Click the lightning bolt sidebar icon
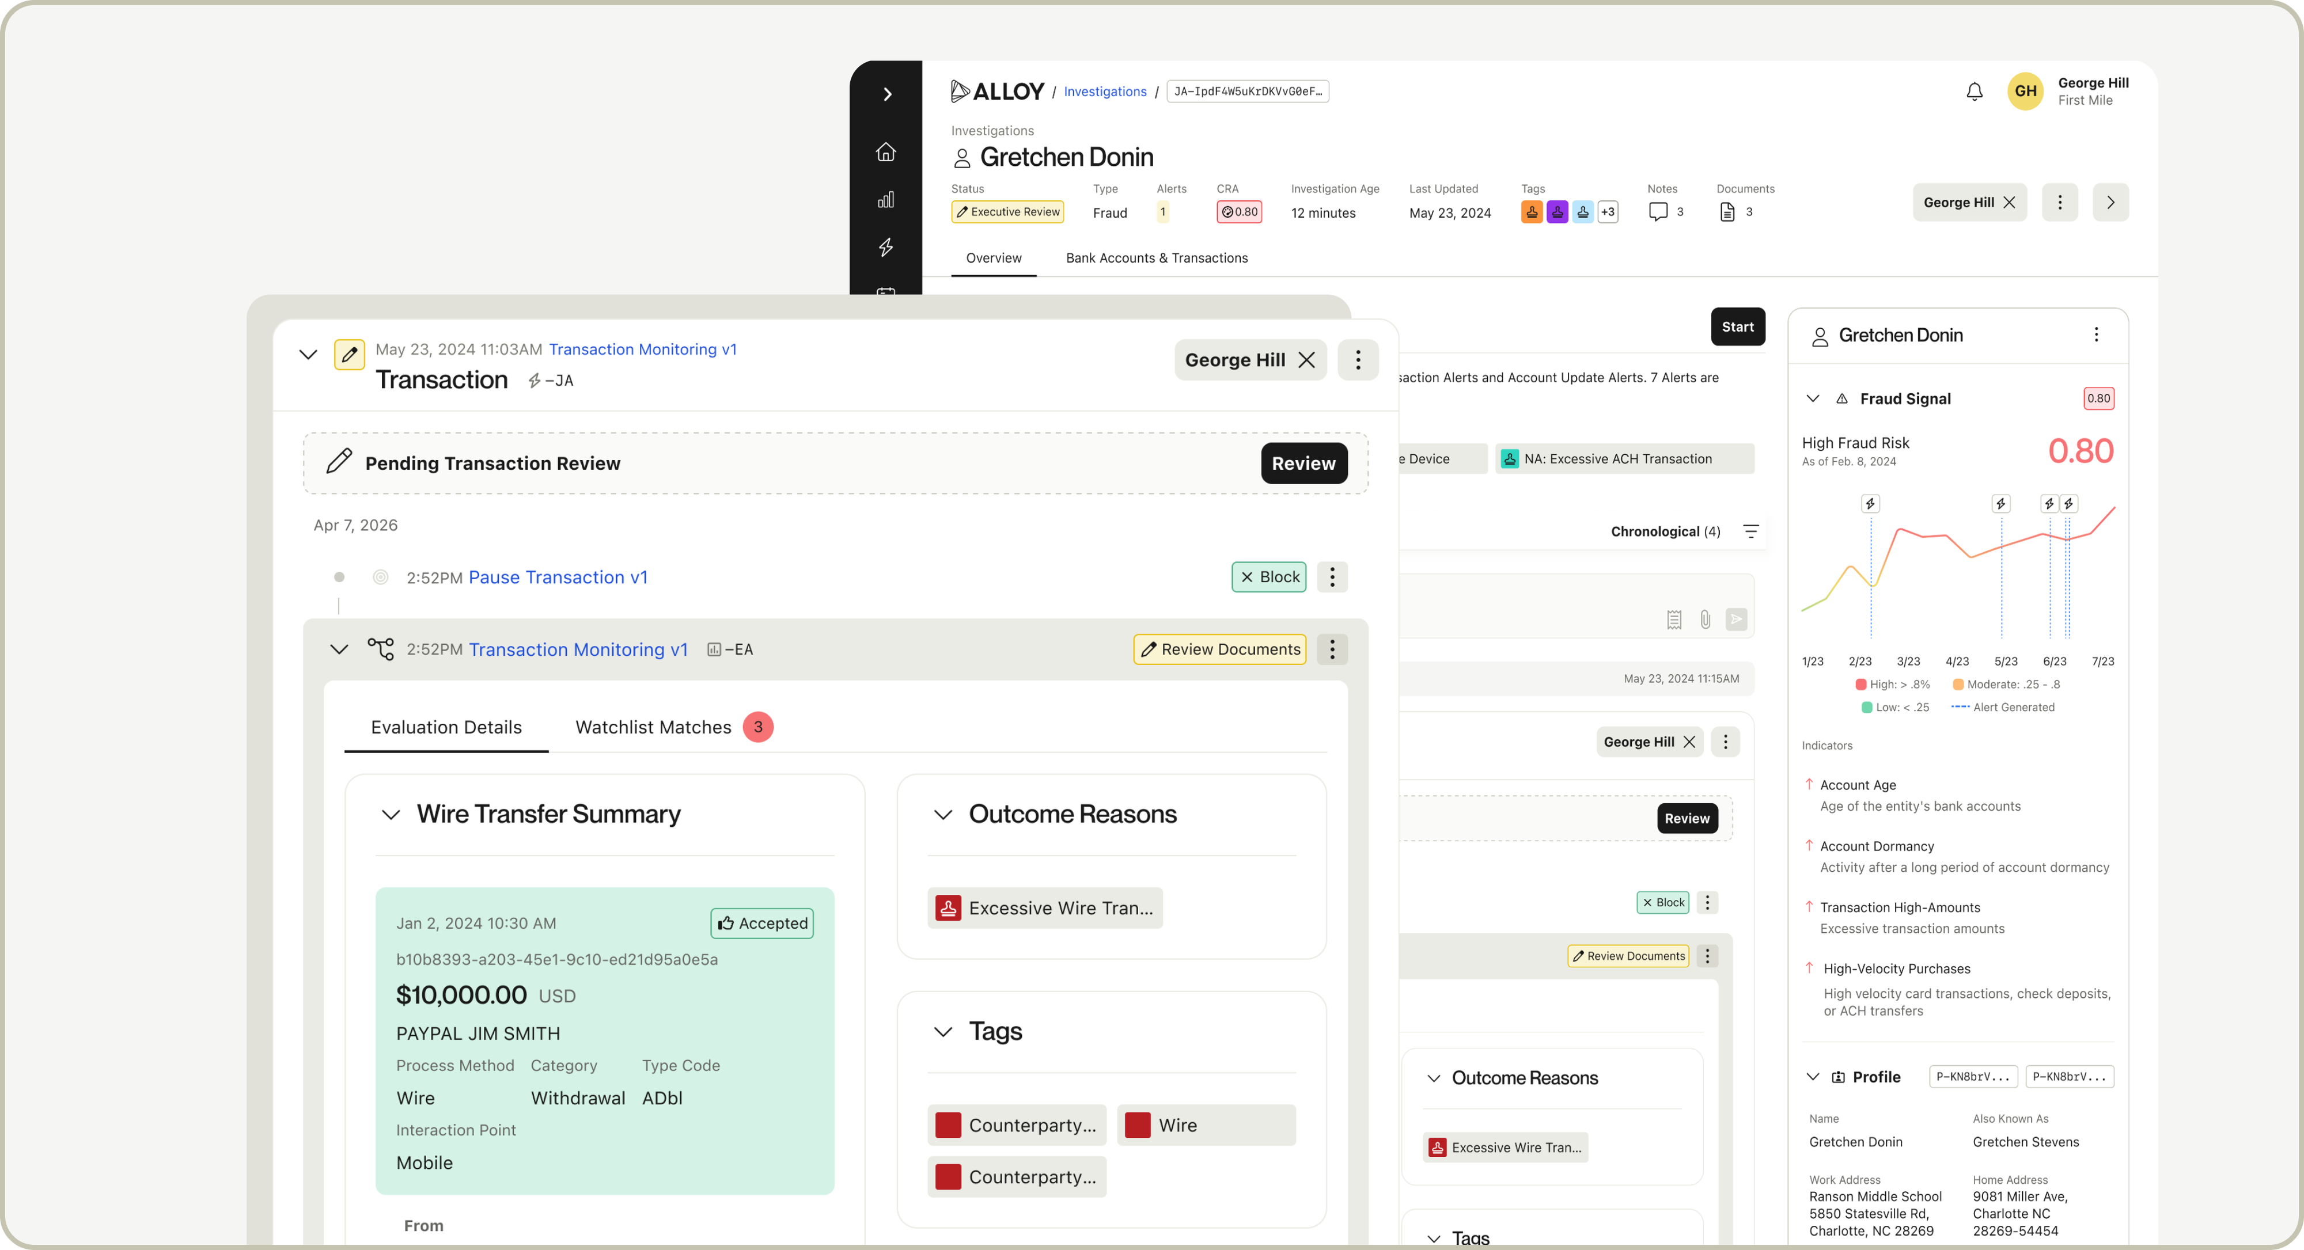This screenshot has height=1250, width=2304. [885, 247]
